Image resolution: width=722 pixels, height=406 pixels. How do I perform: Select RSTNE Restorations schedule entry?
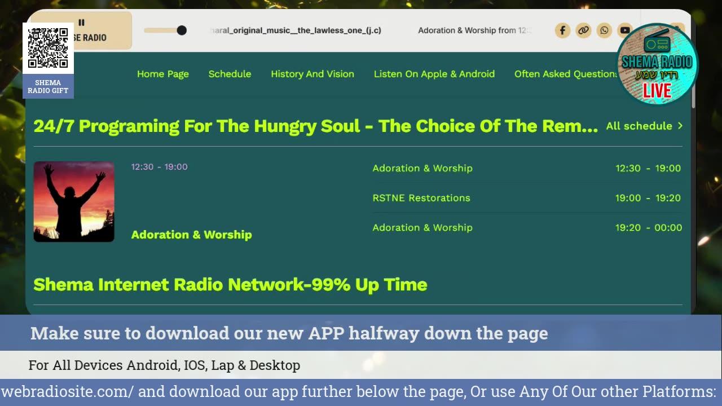click(x=527, y=198)
